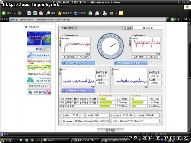
Task: Click the 1.44 Mbps upload result value
Action: point(139,57)
